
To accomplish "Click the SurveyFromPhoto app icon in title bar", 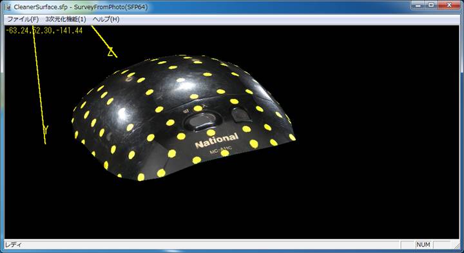I will click(x=8, y=6).
